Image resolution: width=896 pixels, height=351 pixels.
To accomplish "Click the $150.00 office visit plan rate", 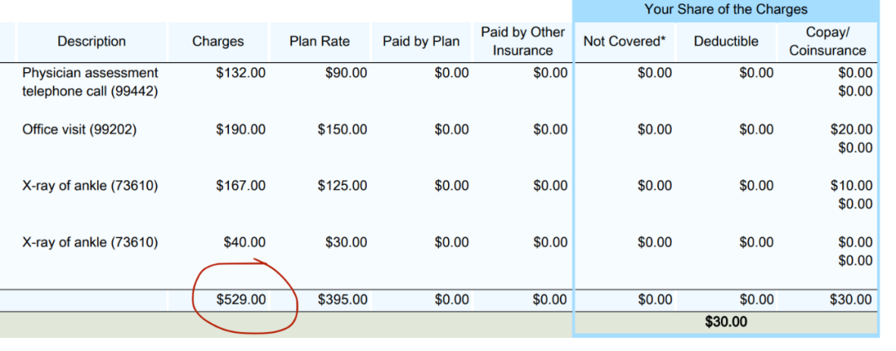I will point(343,129).
